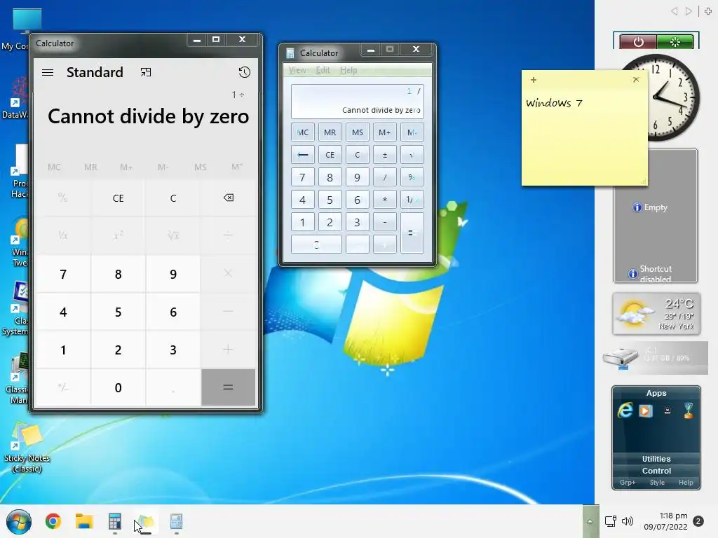Click MS in the classic Calculator
The height and width of the screenshot is (538, 718).
357,132
